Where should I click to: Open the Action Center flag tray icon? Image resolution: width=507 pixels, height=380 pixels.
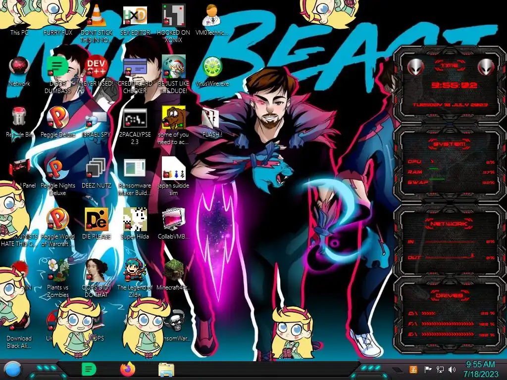(x=428, y=369)
